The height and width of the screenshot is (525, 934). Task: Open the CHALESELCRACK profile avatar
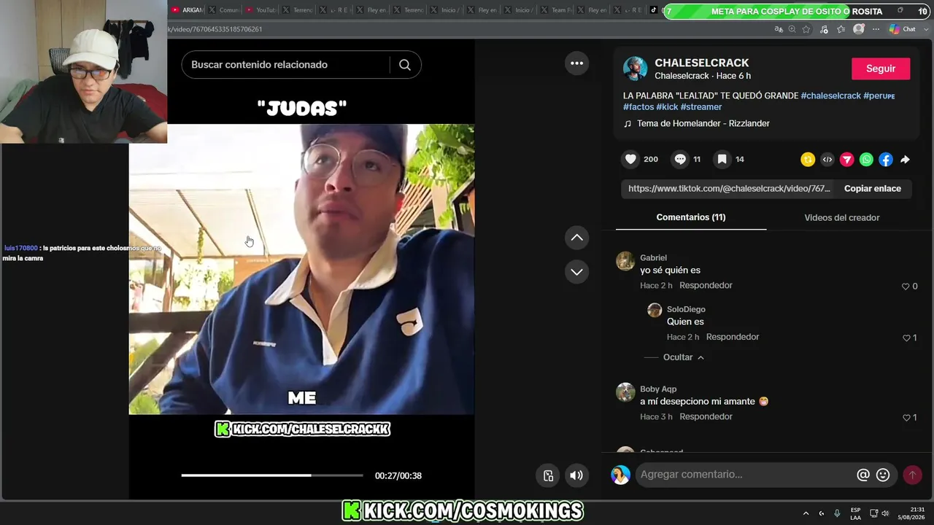pos(636,69)
